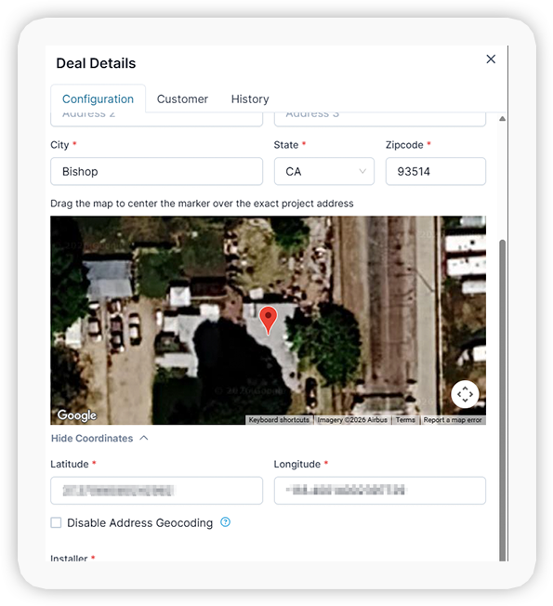The height and width of the screenshot is (606, 553).
Task: Open the map Terms link
Action: 405,420
